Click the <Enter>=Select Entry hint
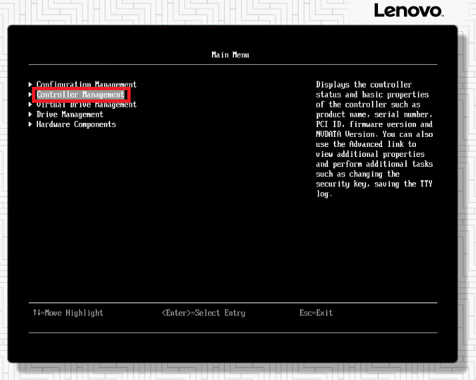The height and width of the screenshot is (380, 476). [203, 313]
